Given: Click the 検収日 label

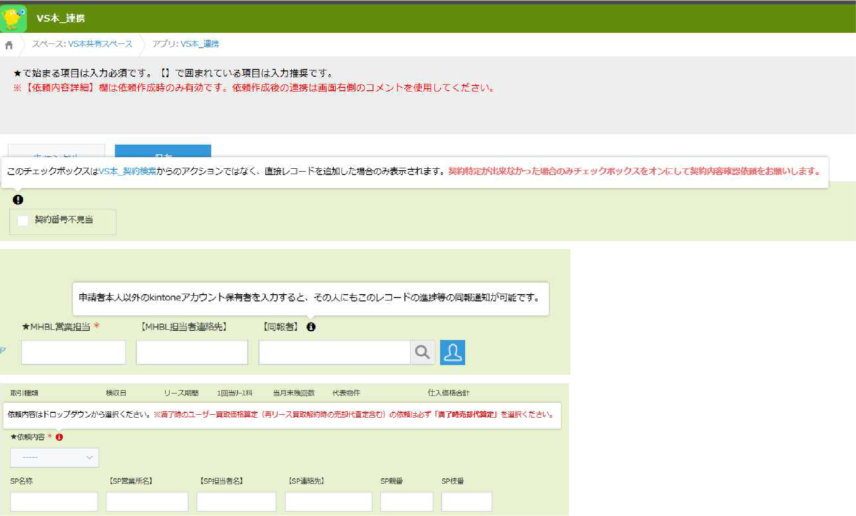Looking at the screenshot, I should pos(116,393).
